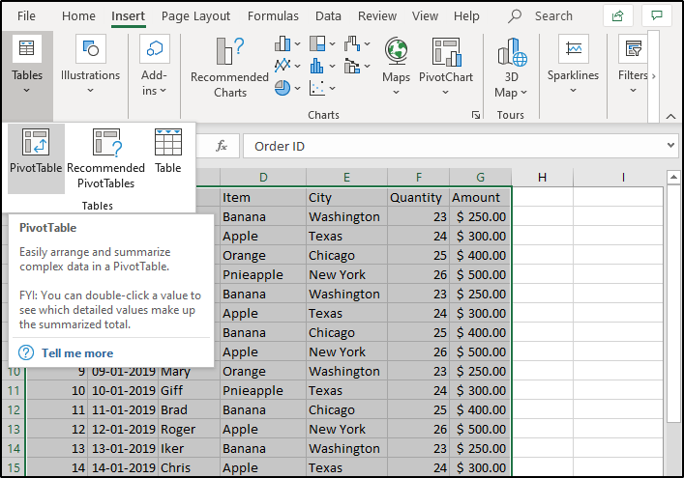Insert a column or bar chart
The width and height of the screenshot is (684, 478).
click(x=283, y=43)
